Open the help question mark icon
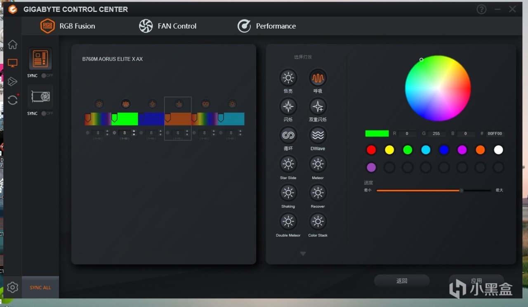This screenshot has width=528, height=307. point(481,9)
